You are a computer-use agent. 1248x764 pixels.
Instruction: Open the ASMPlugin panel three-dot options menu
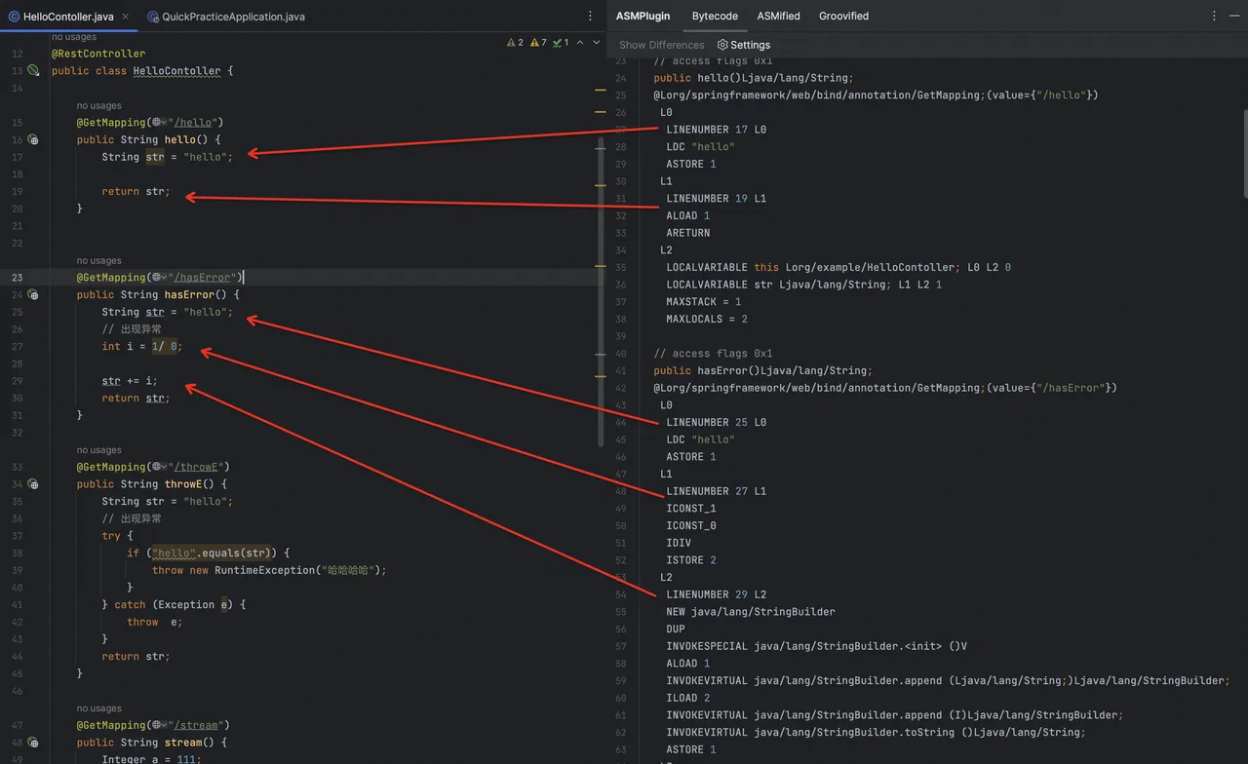[1214, 16]
